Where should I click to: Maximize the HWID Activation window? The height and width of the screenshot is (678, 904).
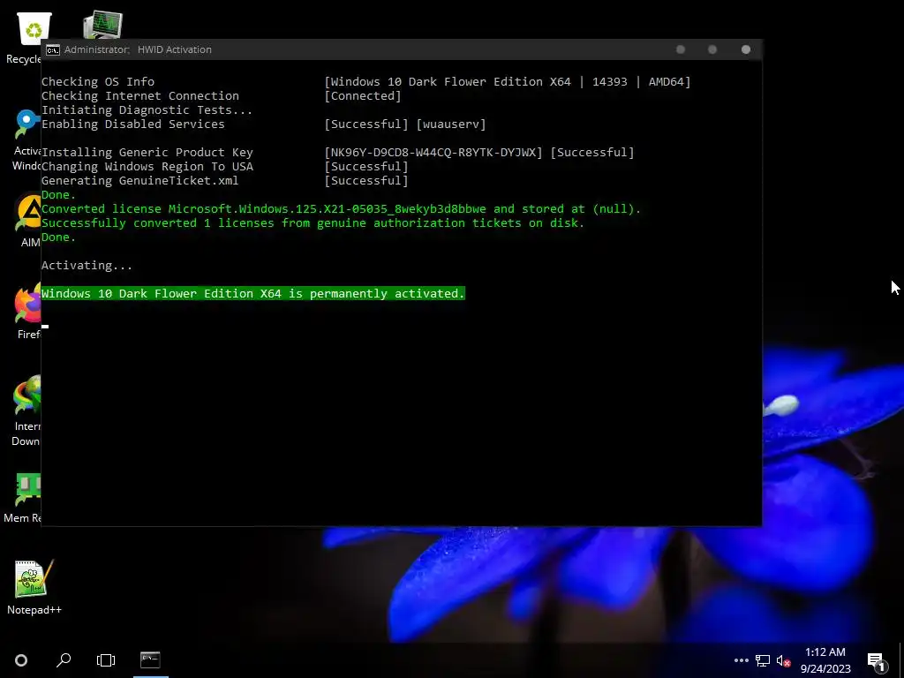click(712, 49)
